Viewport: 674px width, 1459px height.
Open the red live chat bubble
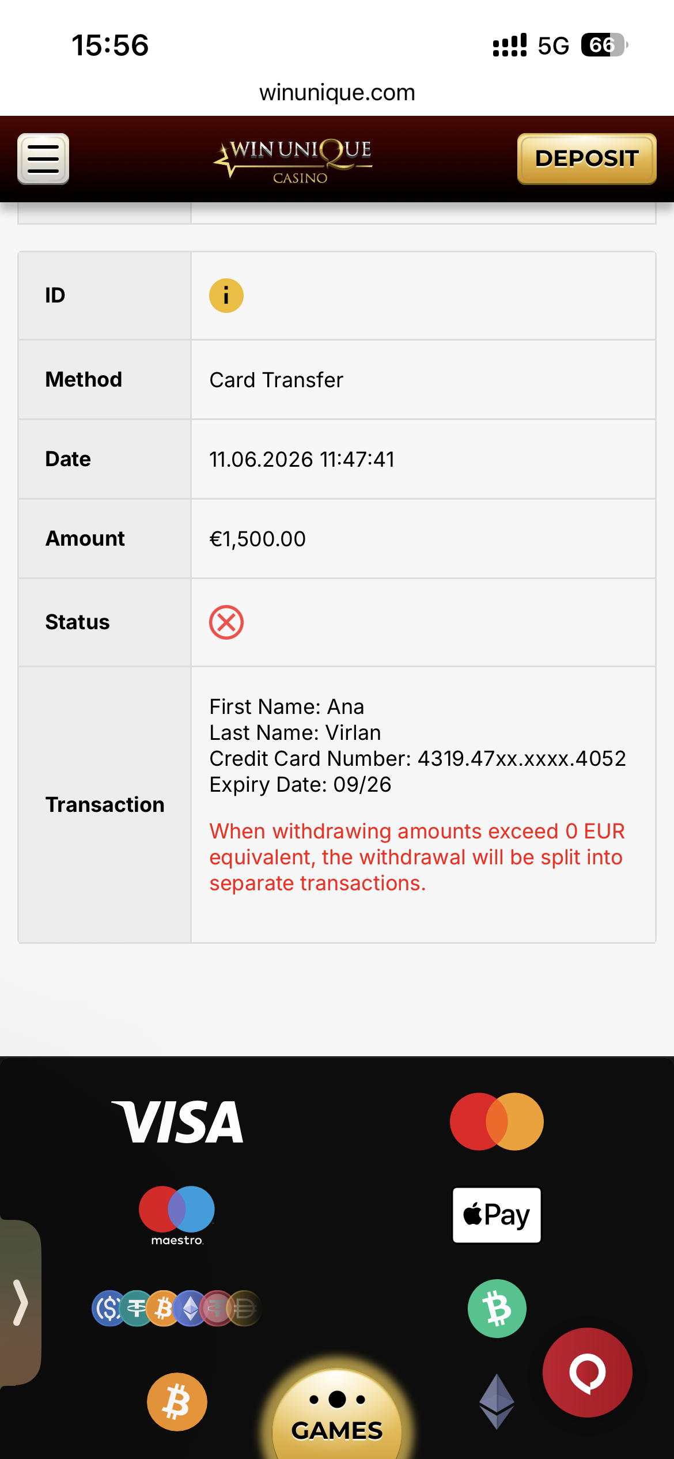[587, 1373]
